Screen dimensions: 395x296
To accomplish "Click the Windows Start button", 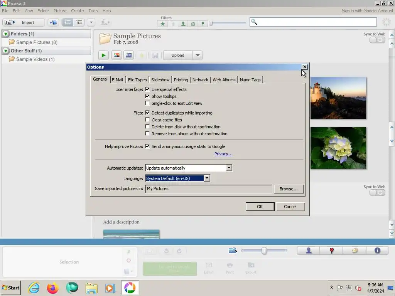I will (10, 288).
